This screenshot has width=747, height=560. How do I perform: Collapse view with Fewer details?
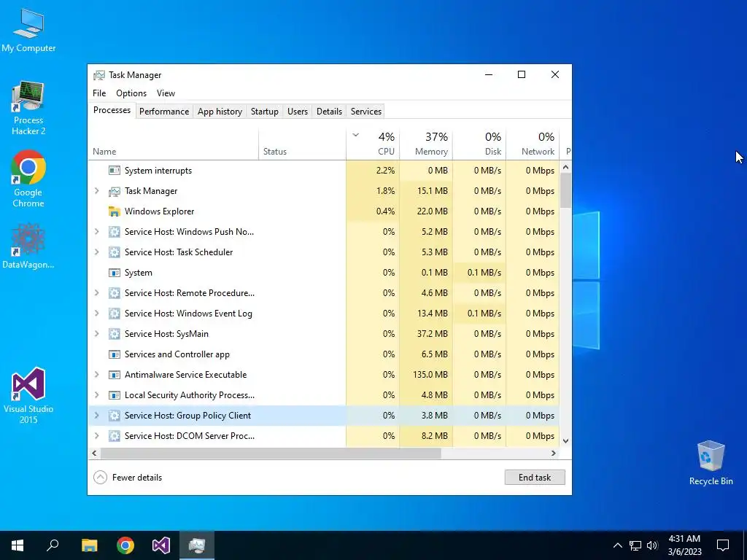pyautogui.click(x=128, y=478)
